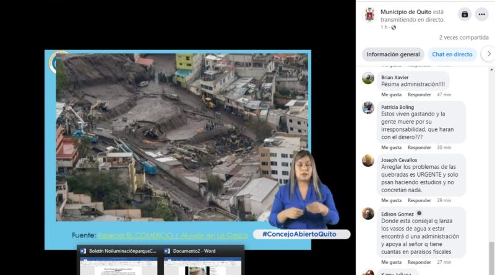The image size is (495, 275).
Task: Reply to Brian Xavier's comment
Action: [419, 95]
